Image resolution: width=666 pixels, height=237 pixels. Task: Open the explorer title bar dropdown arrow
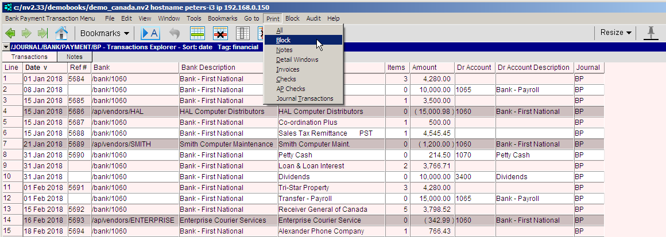[6, 47]
